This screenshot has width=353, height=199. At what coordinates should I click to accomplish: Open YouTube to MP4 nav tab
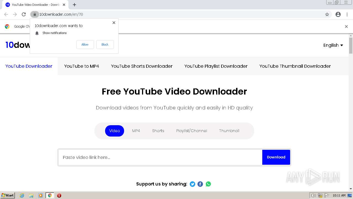pos(82,66)
